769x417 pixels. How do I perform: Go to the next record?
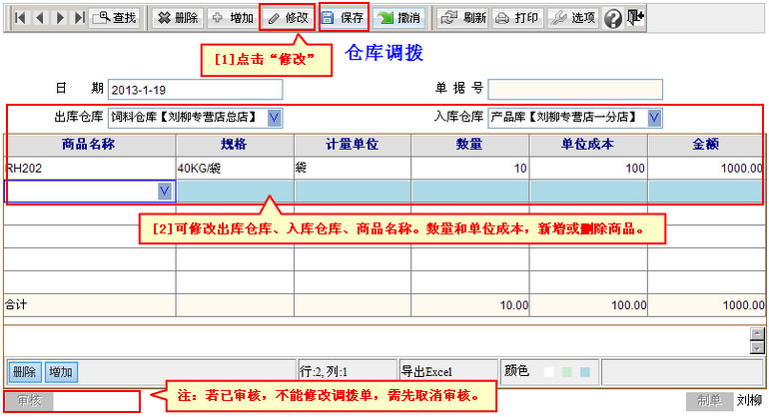[x=59, y=18]
